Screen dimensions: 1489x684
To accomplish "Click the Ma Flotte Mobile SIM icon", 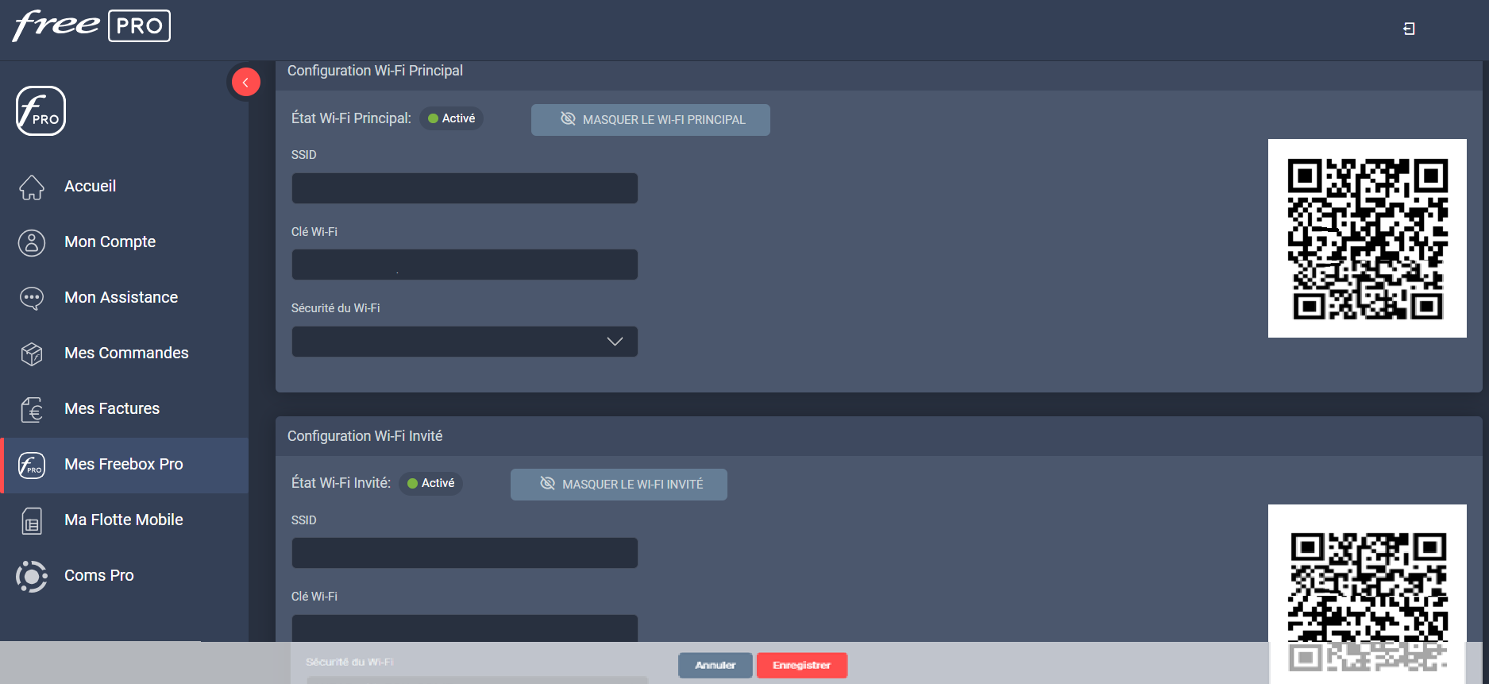I will pyautogui.click(x=32, y=520).
